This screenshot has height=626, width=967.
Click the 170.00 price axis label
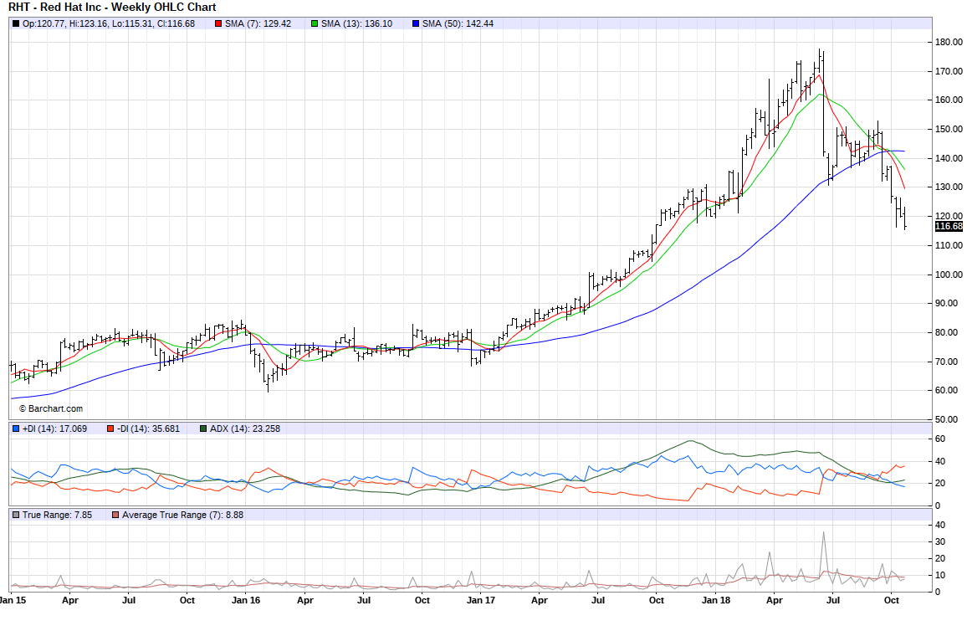[x=949, y=71]
